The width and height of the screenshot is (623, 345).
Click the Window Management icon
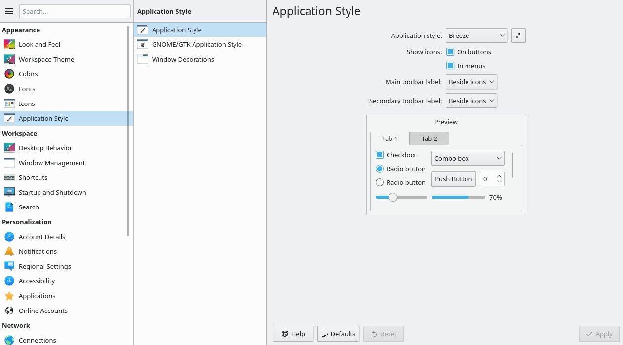[x=9, y=163]
